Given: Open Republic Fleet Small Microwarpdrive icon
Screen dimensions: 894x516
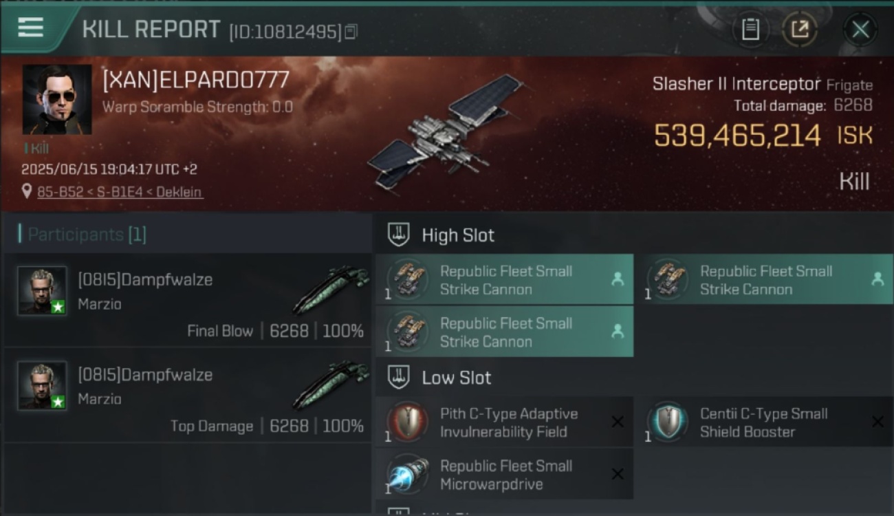Looking at the screenshot, I should (x=408, y=474).
